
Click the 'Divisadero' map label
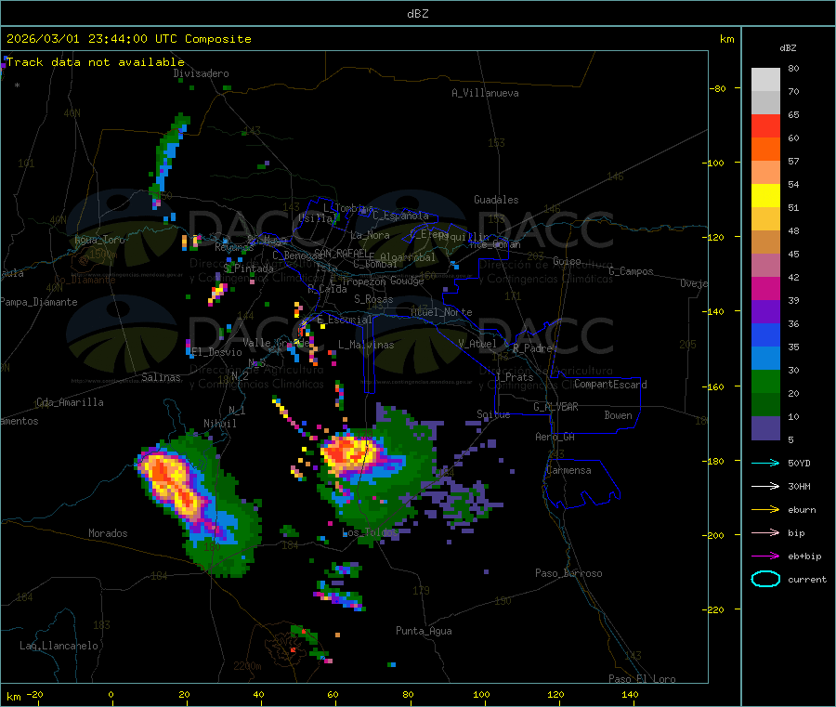click(x=201, y=73)
